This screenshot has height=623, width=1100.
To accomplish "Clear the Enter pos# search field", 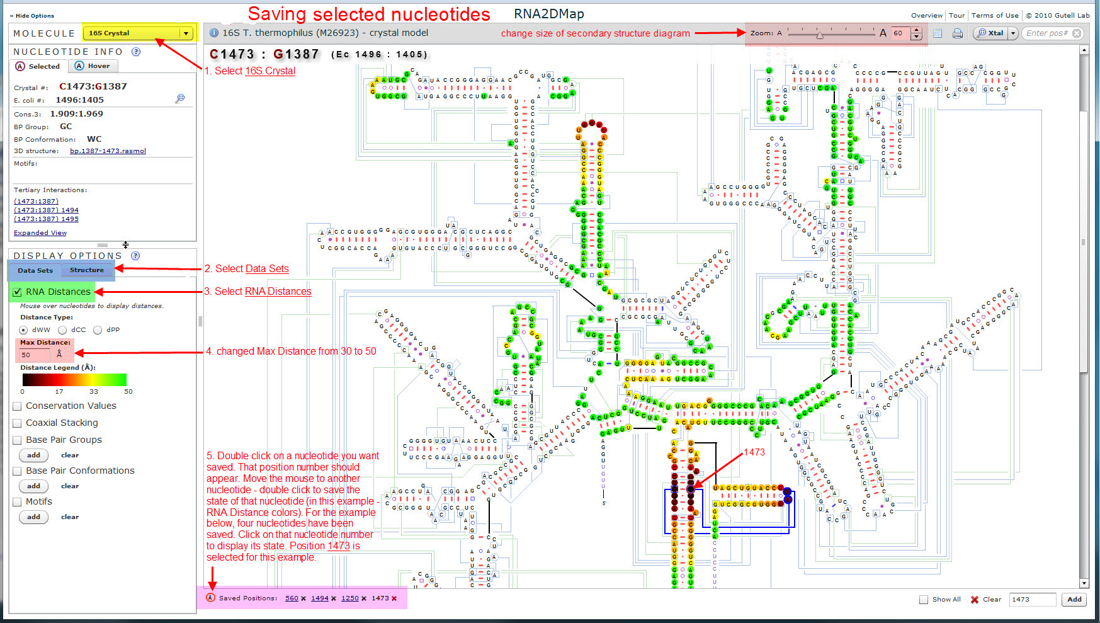I will coord(1077,33).
